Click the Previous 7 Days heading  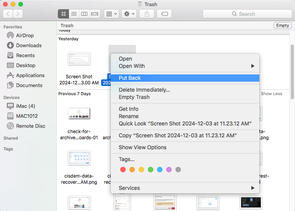click(x=74, y=94)
